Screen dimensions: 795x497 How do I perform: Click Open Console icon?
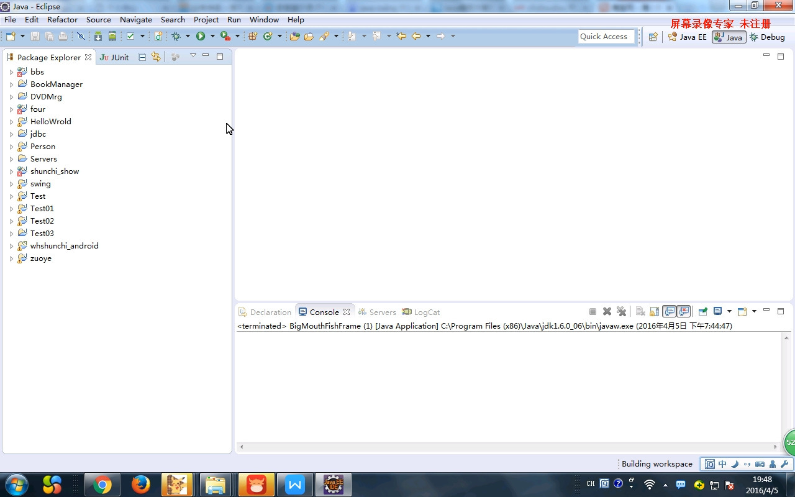742,312
